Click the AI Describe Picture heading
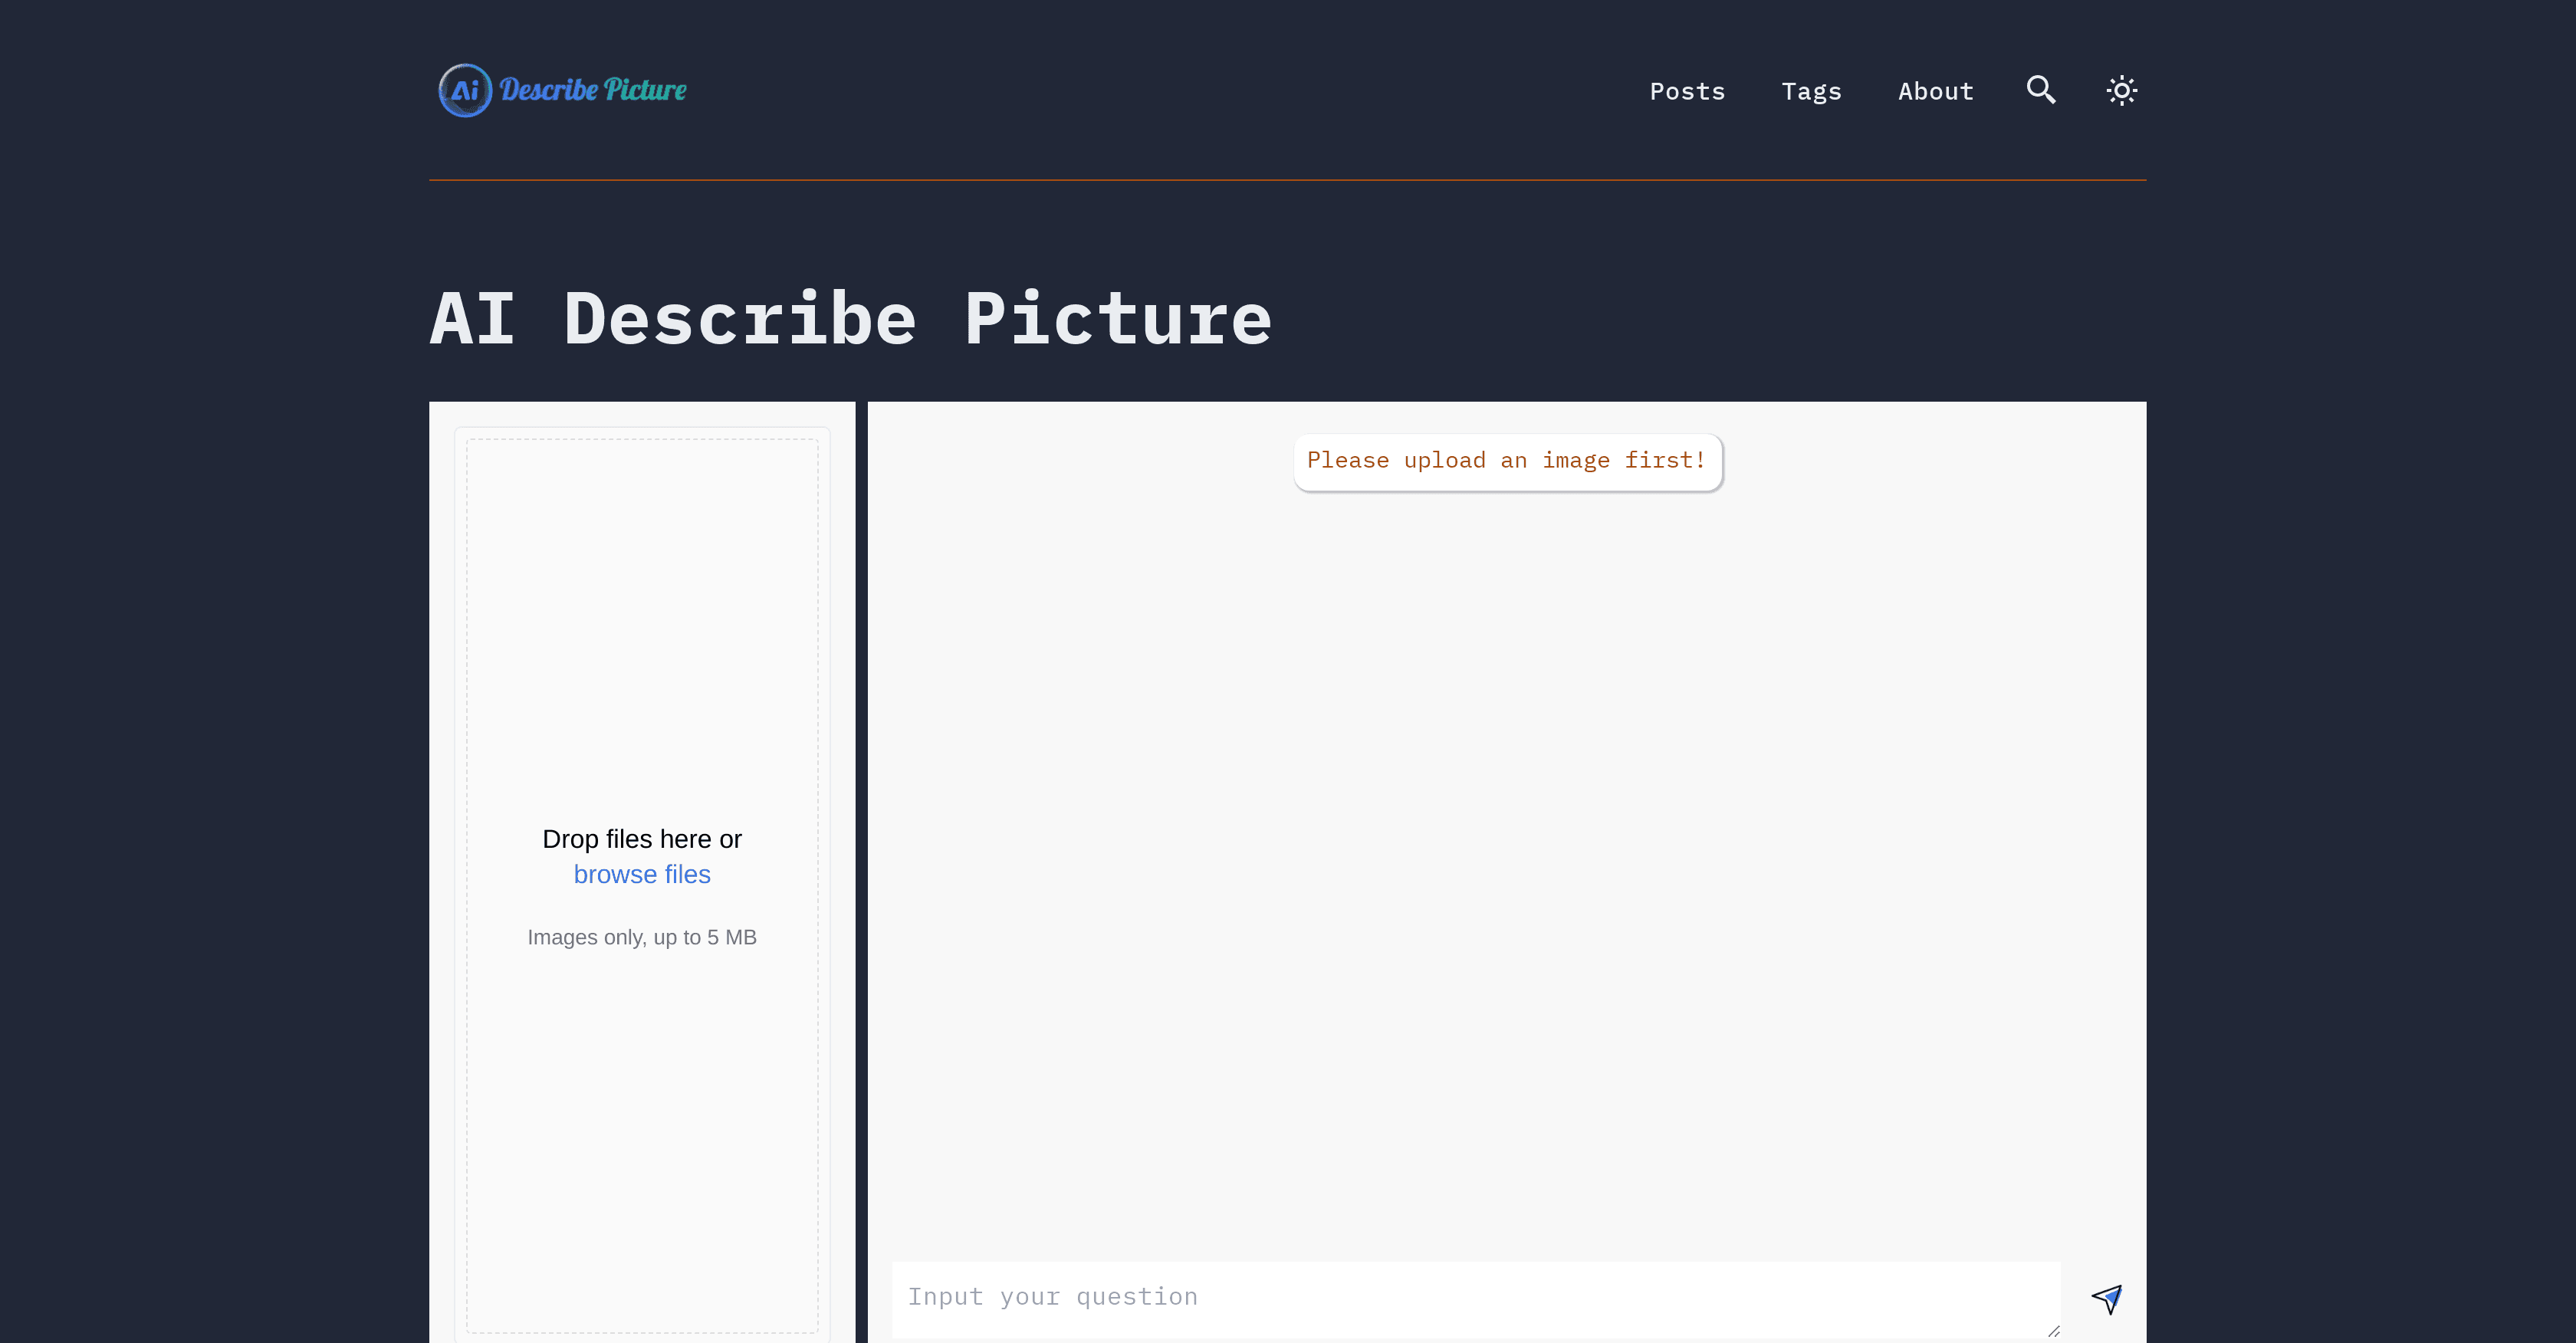 (x=850, y=319)
